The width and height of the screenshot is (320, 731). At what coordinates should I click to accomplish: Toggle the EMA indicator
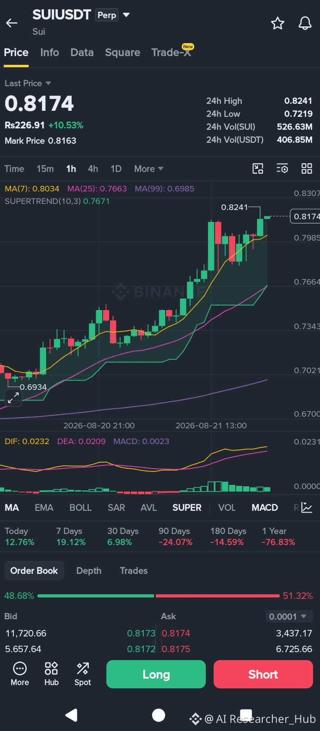click(44, 508)
